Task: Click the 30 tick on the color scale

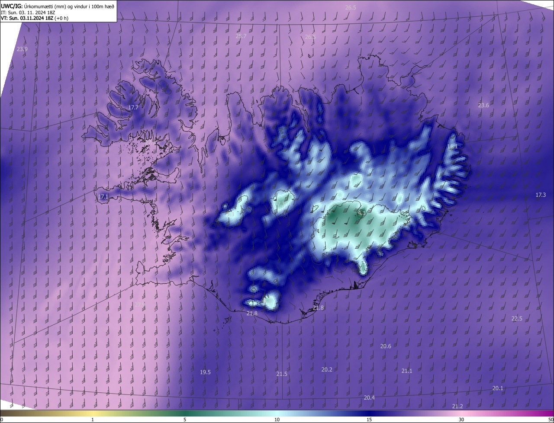Action: [461, 420]
